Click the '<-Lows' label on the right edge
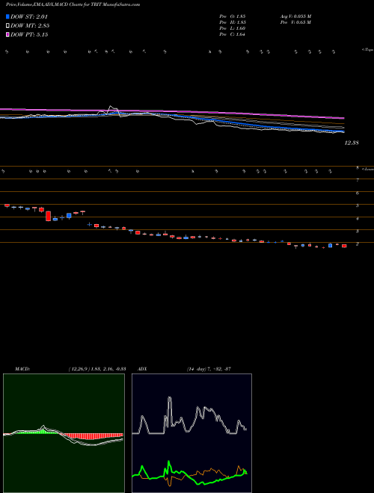This screenshot has height=493, width=374. tap(367, 169)
